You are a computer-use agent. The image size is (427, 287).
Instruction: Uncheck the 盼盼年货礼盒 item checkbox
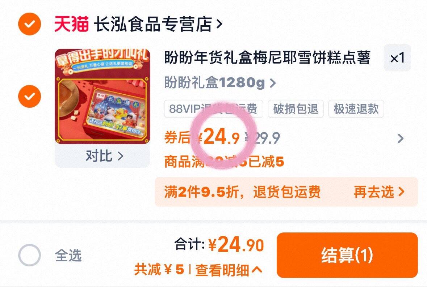pyautogui.click(x=29, y=96)
